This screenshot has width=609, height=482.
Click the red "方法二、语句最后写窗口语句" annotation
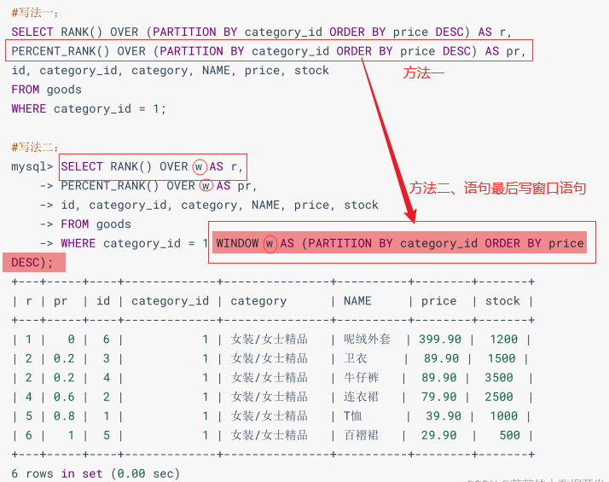497,188
